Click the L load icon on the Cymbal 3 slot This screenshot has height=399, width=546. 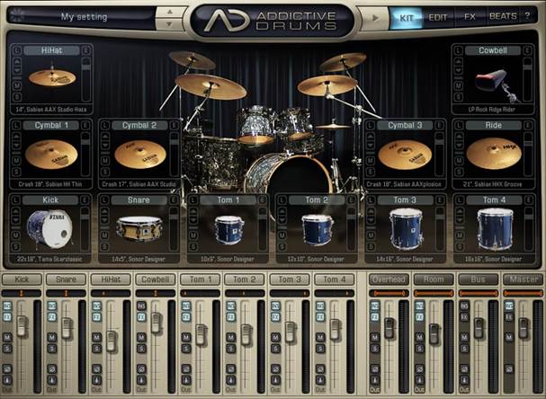point(371,125)
